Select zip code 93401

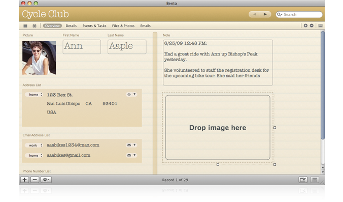click(x=110, y=103)
